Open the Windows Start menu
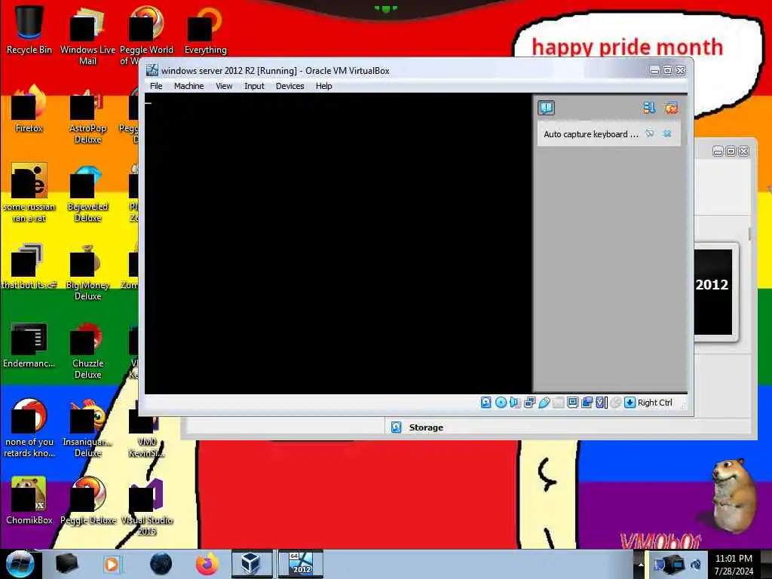The height and width of the screenshot is (579, 772). click(x=20, y=564)
